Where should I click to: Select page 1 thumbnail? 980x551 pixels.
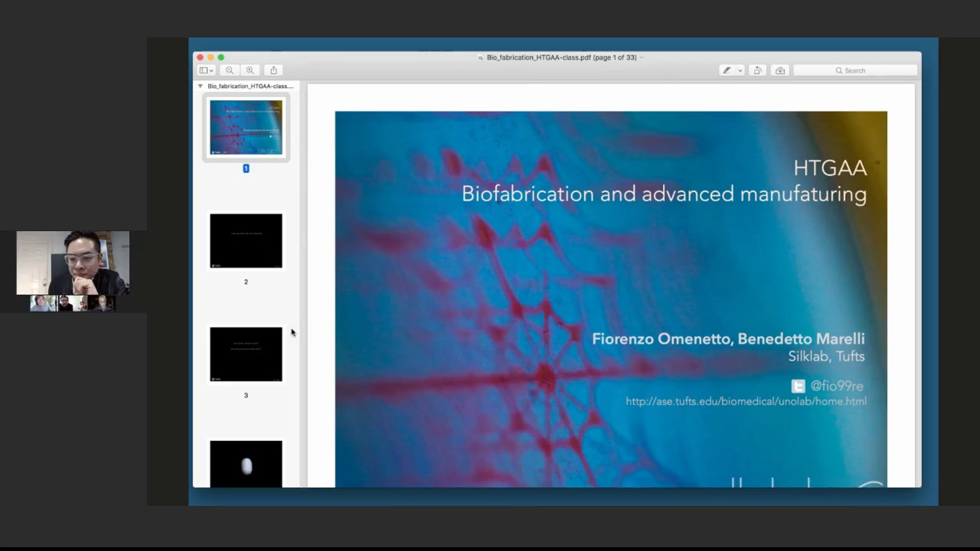click(246, 127)
